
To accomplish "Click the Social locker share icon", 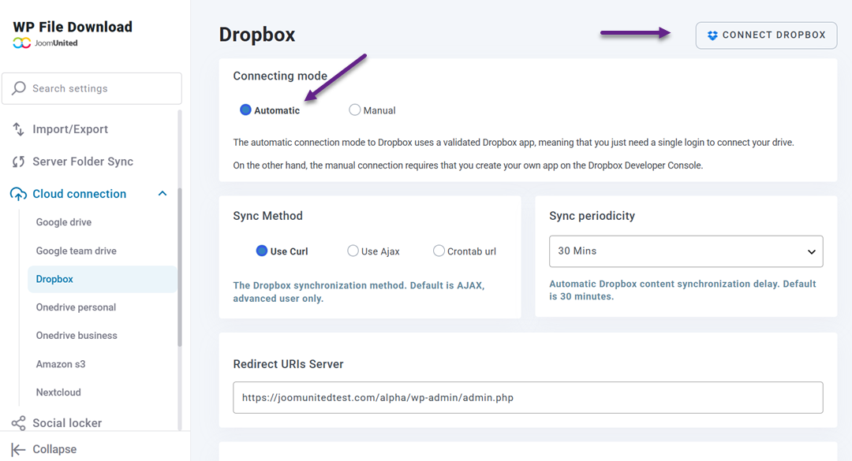I will coord(18,423).
